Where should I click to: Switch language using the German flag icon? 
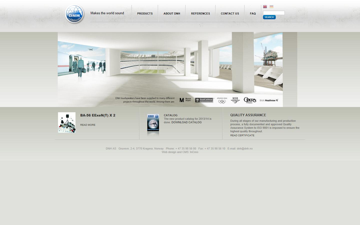pyautogui.click(x=271, y=7)
